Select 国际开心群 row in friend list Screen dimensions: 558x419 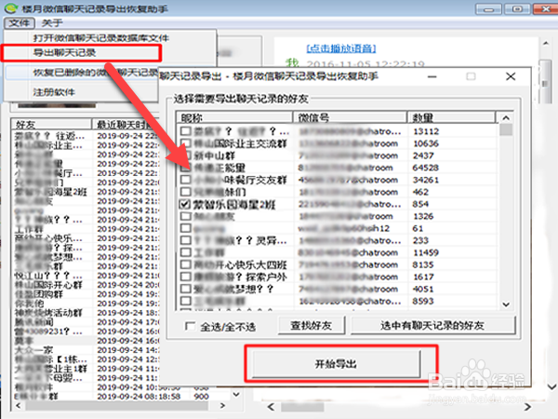click(x=48, y=285)
